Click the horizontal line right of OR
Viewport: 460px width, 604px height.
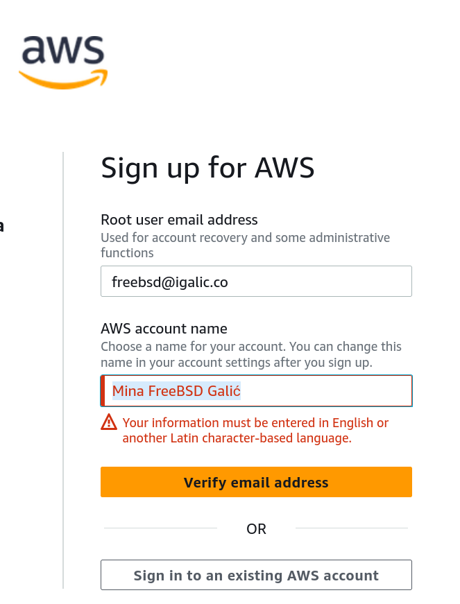(x=351, y=528)
